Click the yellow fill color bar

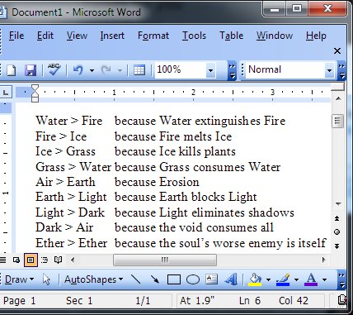point(255,284)
